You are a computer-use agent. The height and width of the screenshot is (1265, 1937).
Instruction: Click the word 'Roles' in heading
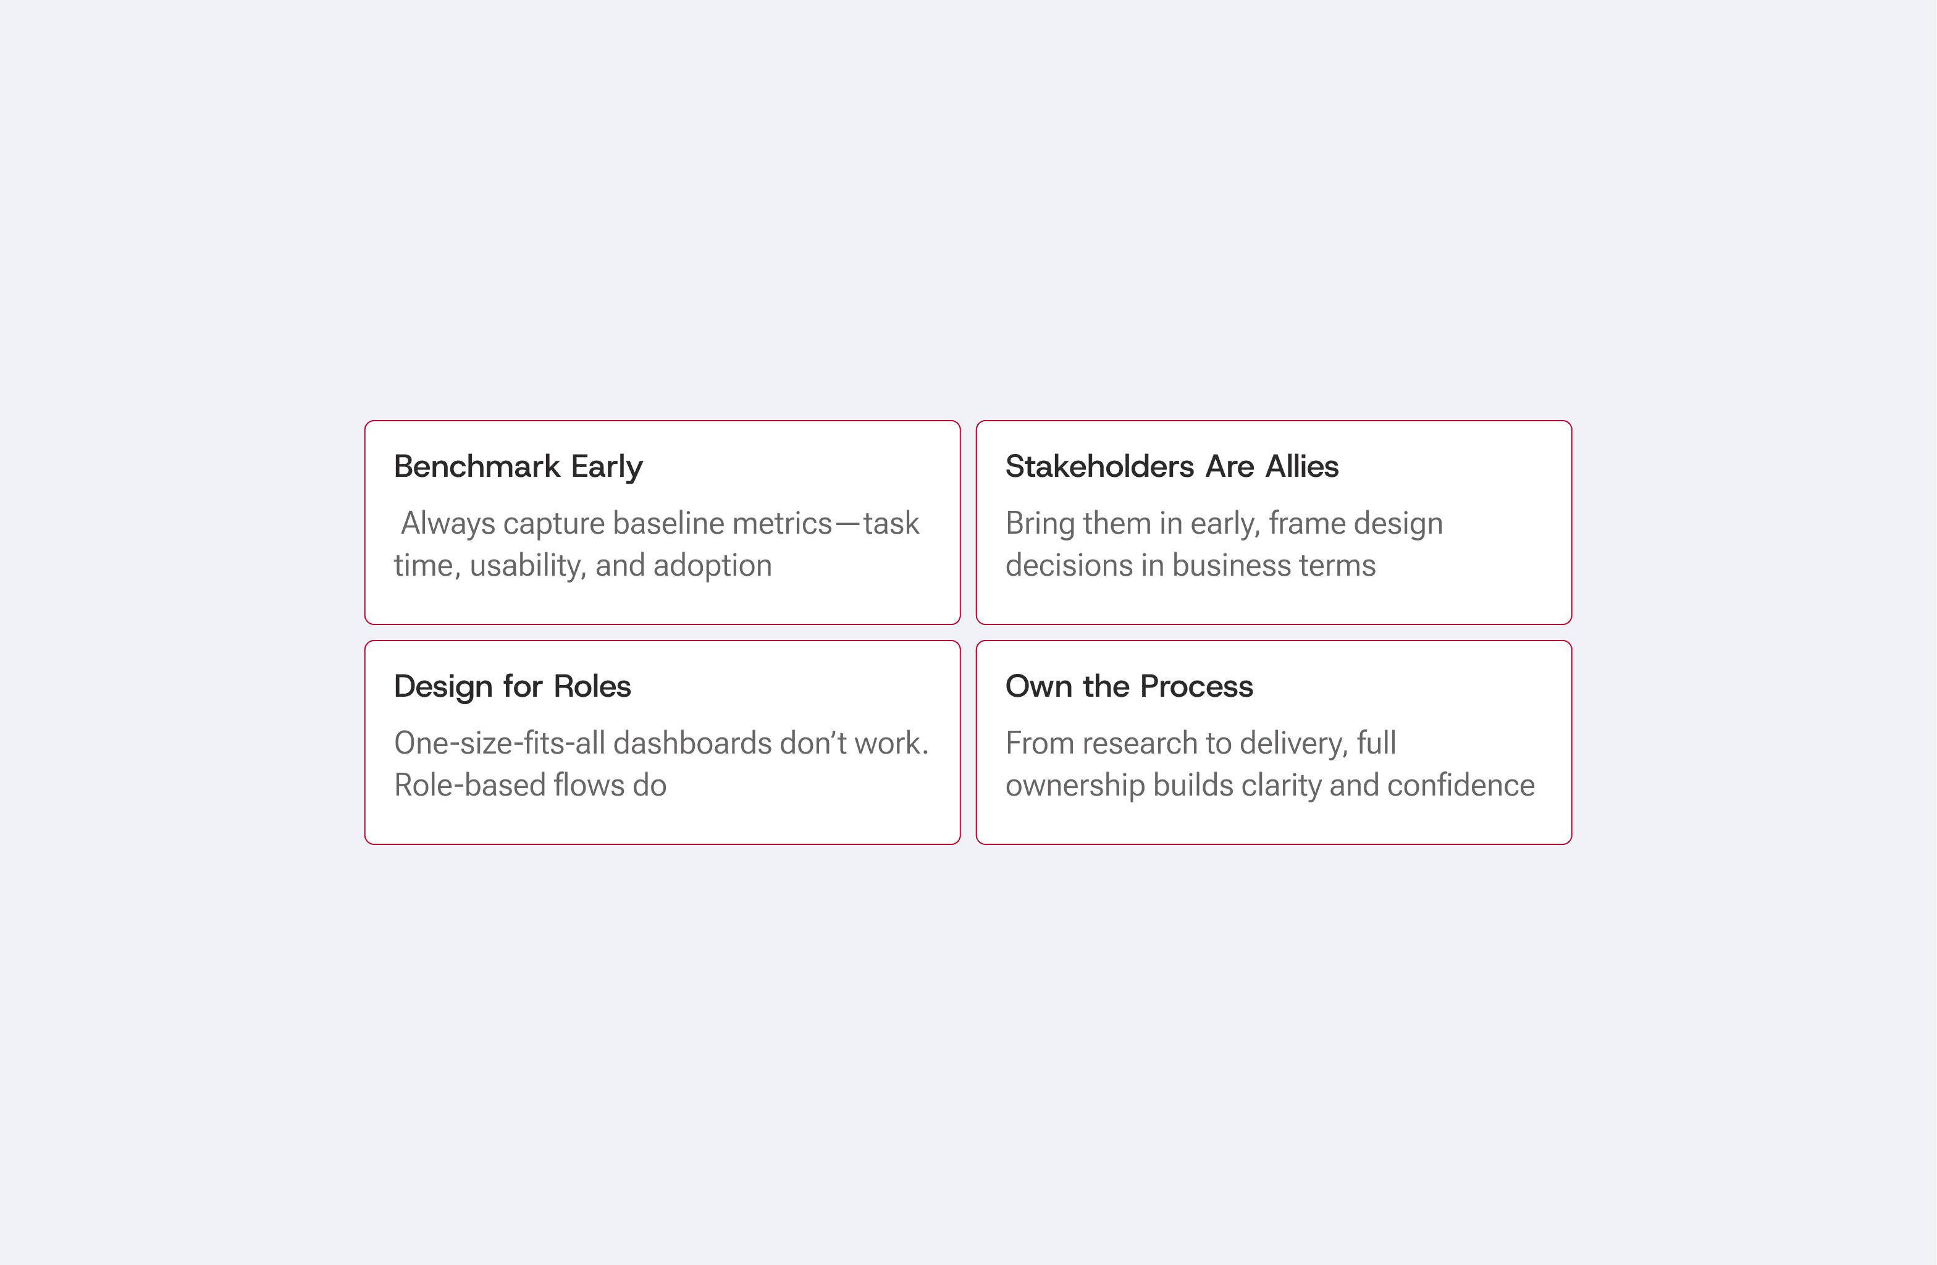coord(592,686)
